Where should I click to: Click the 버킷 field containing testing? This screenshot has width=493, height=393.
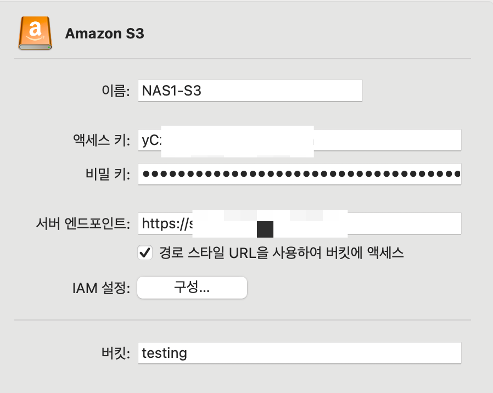click(299, 353)
